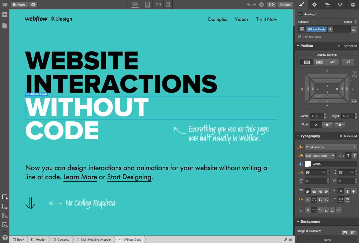Set display to inline ABC
Image resolution: width=359 pixels, height=243 pixels.
pyautogui.click(x=333, y=62)
